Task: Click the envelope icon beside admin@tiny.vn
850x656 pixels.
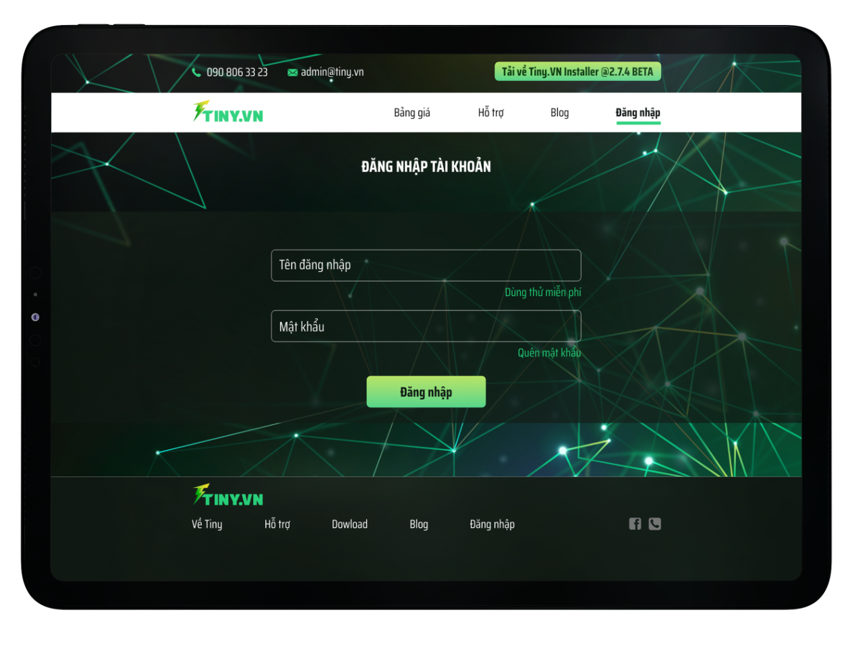Action: [x=292, y=72]
